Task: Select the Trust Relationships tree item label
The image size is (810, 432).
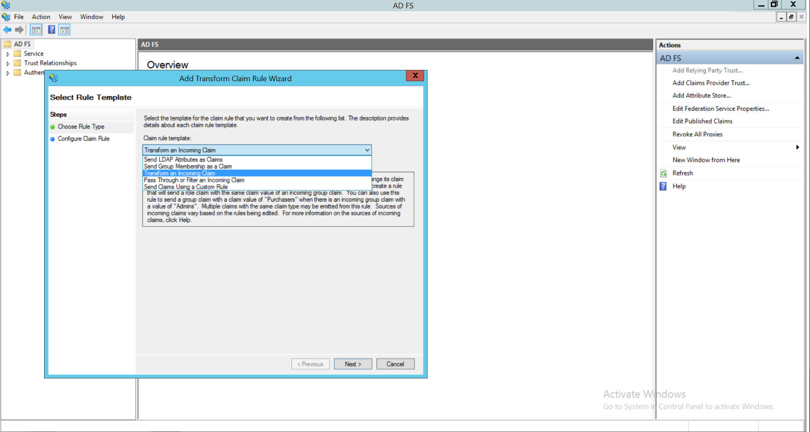Action: point(50,63)
